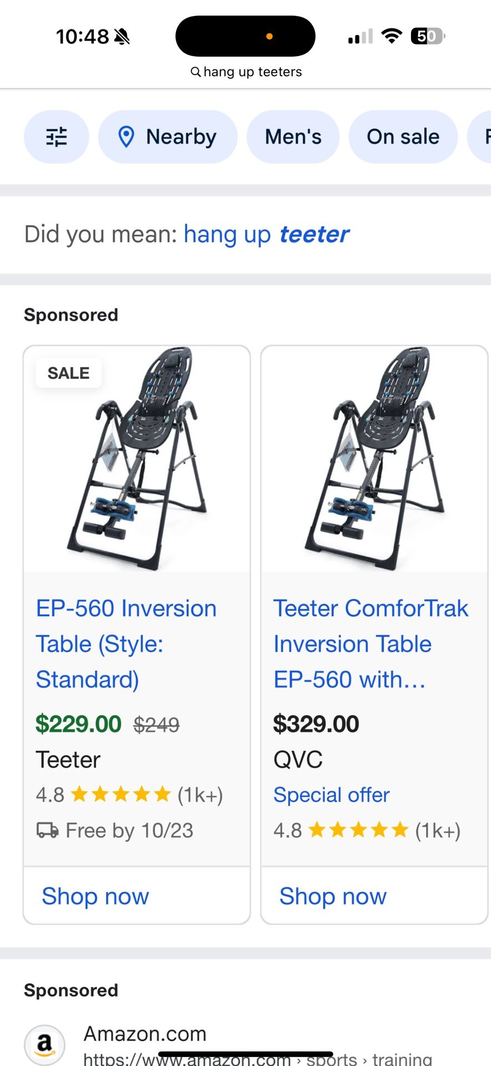The width and height of the screenshot is (491, 1066).
Task: Toggle the Men's filter chip
Action: pyautogui.click(x=293, y=137)
